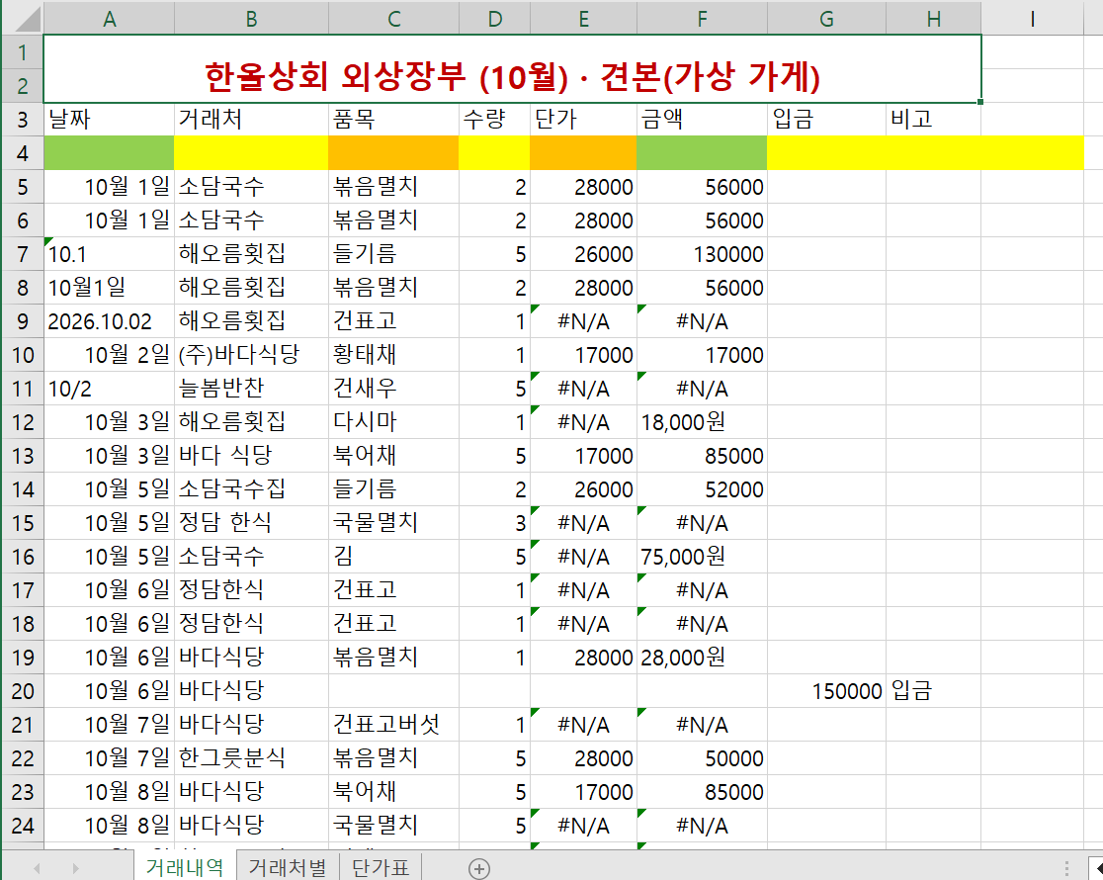Click the #N/A amount cell in row 21
1103x880 pixels.
coord(702,725)
